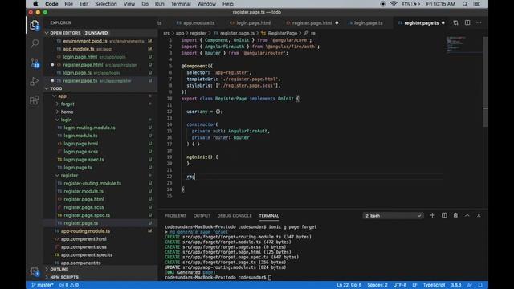Click cursor position Ln 22, Col 6
The width and height of the screenshot is (514, 289).
click(x=349, y=285)
